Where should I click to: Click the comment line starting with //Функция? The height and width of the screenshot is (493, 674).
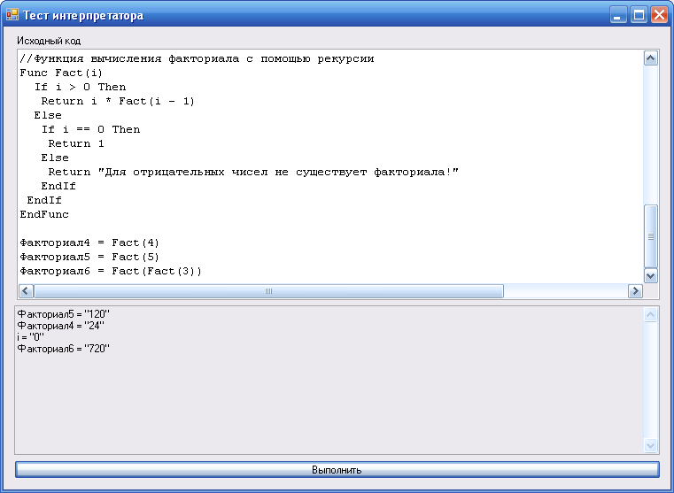(x=197, y=58)
